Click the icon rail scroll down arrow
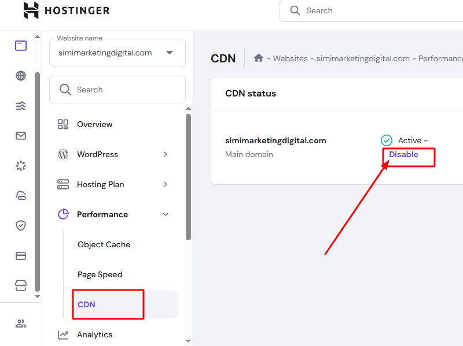The image size is (463, 346). pos(37,296)
